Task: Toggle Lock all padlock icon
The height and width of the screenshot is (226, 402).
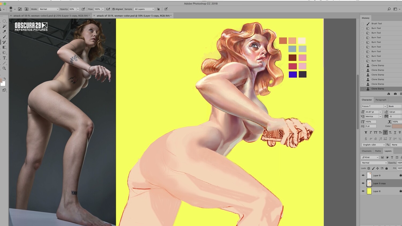Action: (386, 168)
